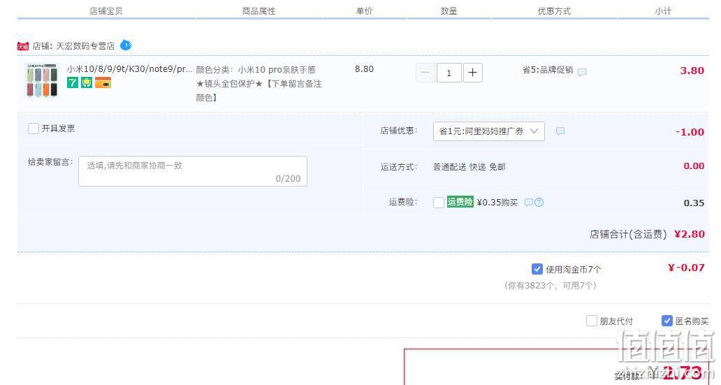Enable the 开具发票 checkbox
The width and height of the screenshot is (721, 385).
click(x=33, y=129)
